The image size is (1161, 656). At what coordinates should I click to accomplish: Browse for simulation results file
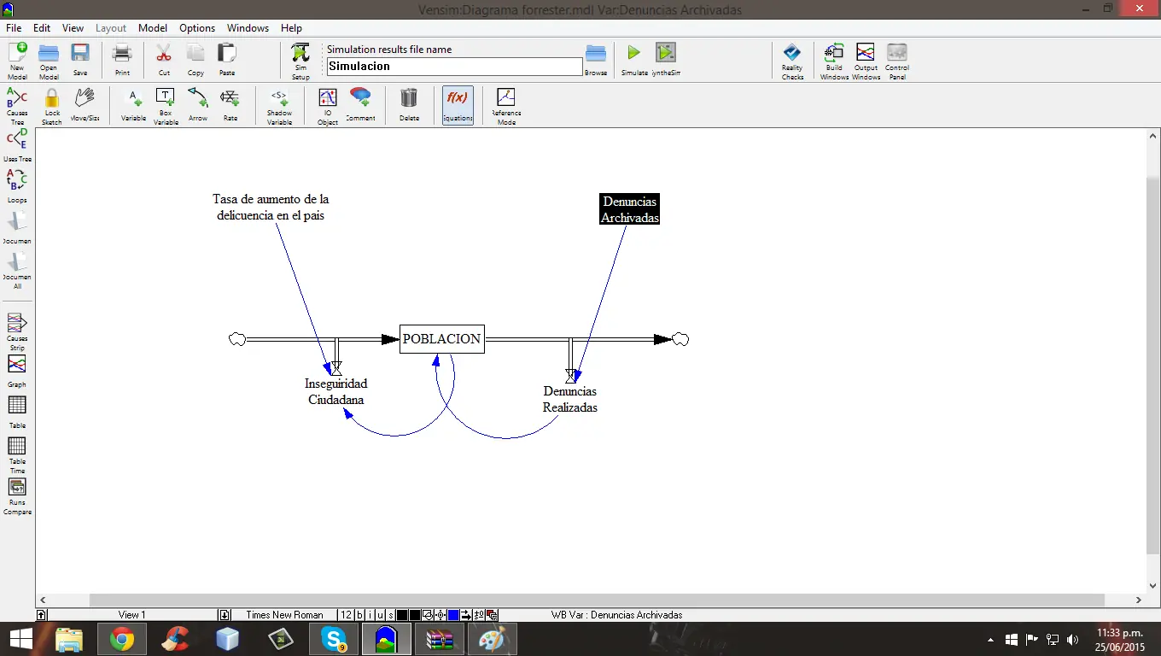[596, 60]
